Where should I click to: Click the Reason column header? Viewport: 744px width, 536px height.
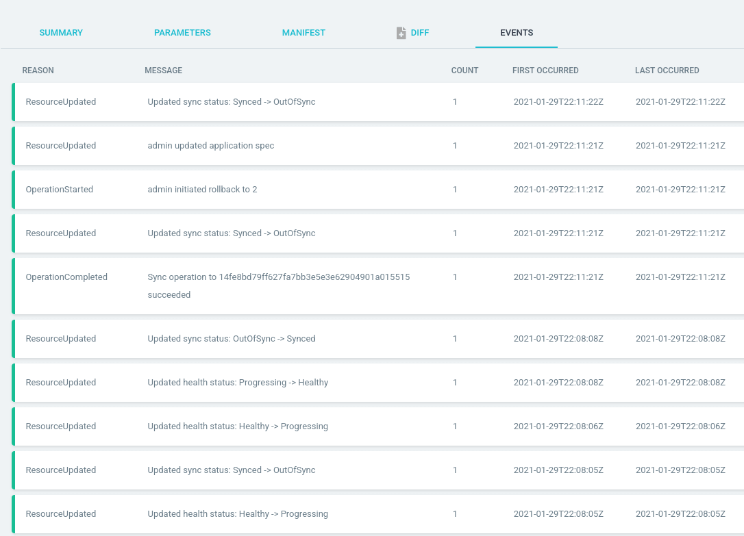38,70
